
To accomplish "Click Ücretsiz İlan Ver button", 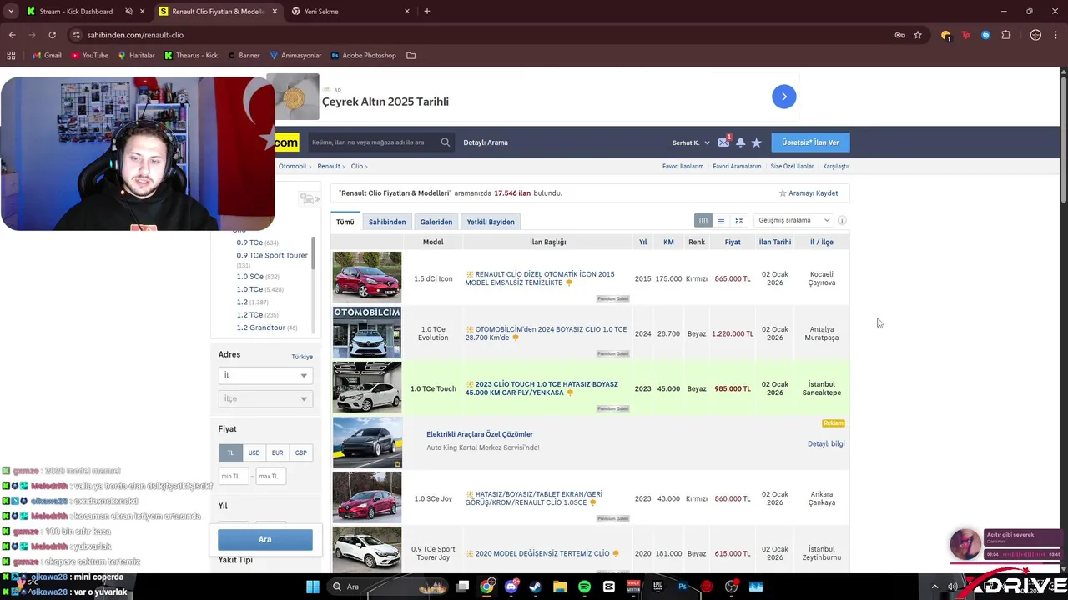I will click(x=810, y=142).
